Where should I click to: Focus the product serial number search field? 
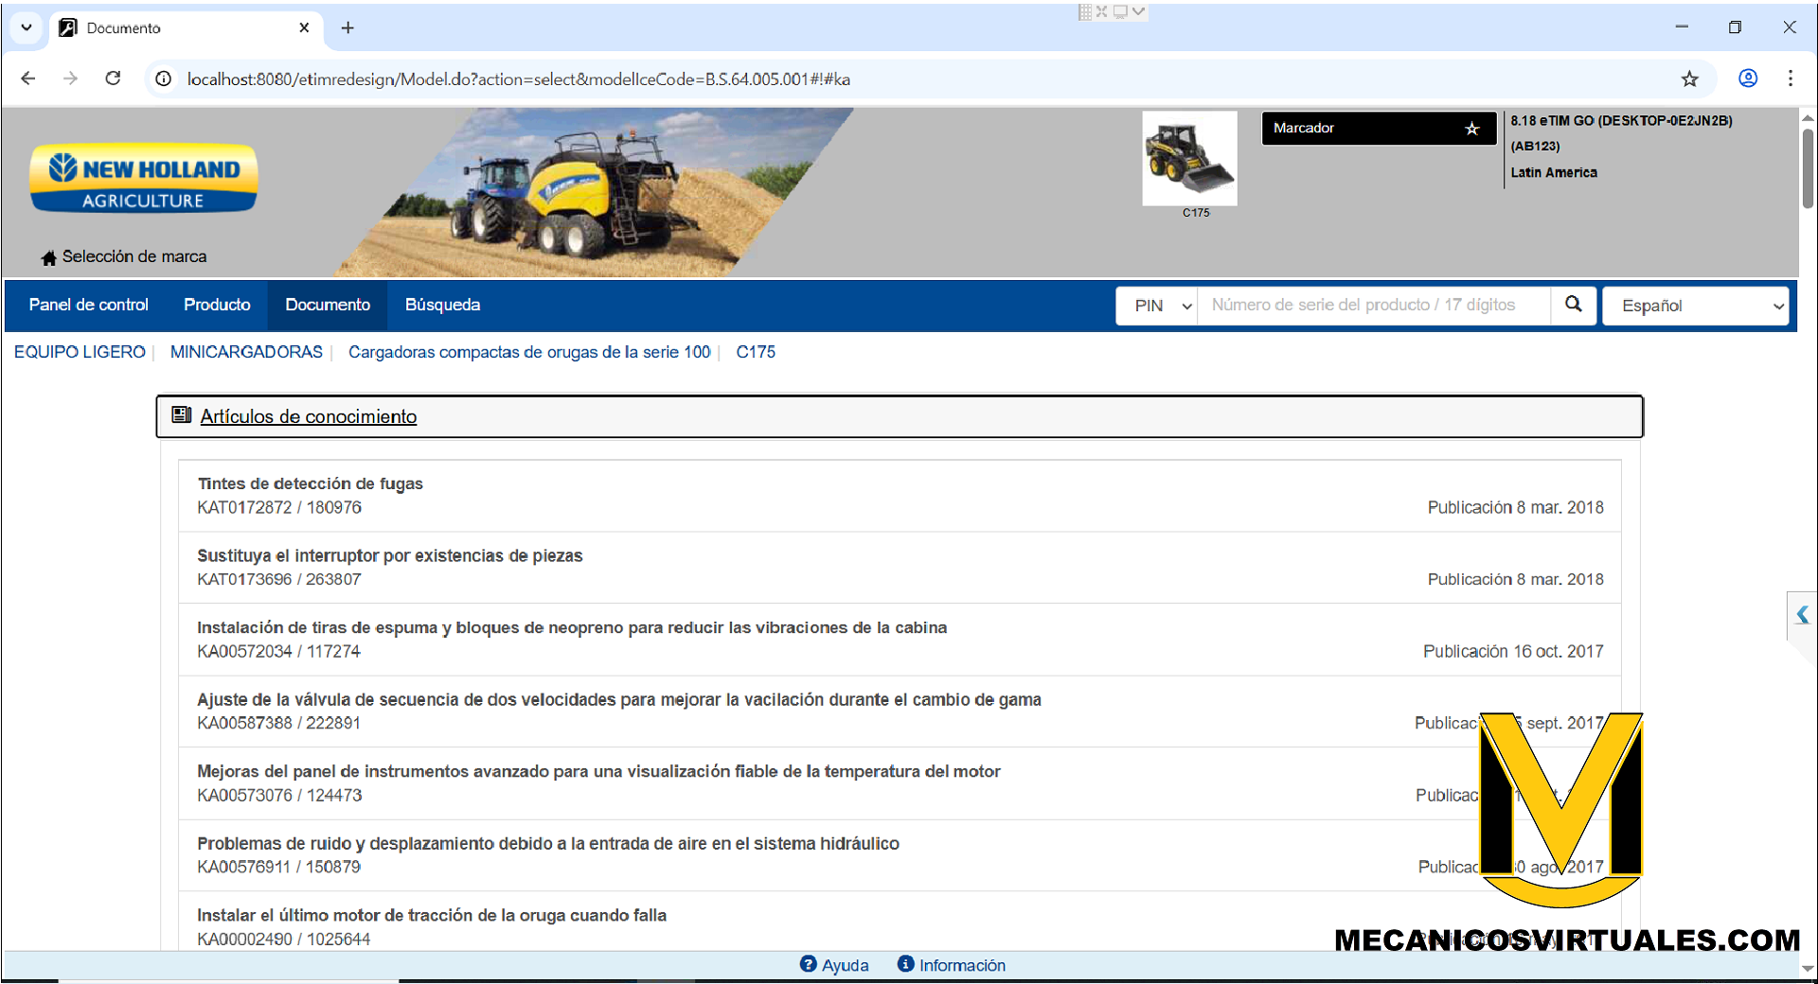click(1374, 306)
